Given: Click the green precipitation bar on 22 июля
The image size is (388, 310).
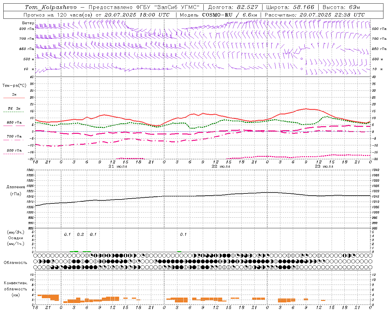Looking at the screenshot, I should (179, 251).
